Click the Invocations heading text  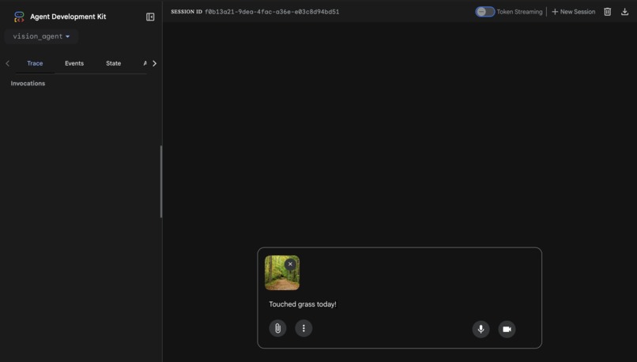pos(28,83)
